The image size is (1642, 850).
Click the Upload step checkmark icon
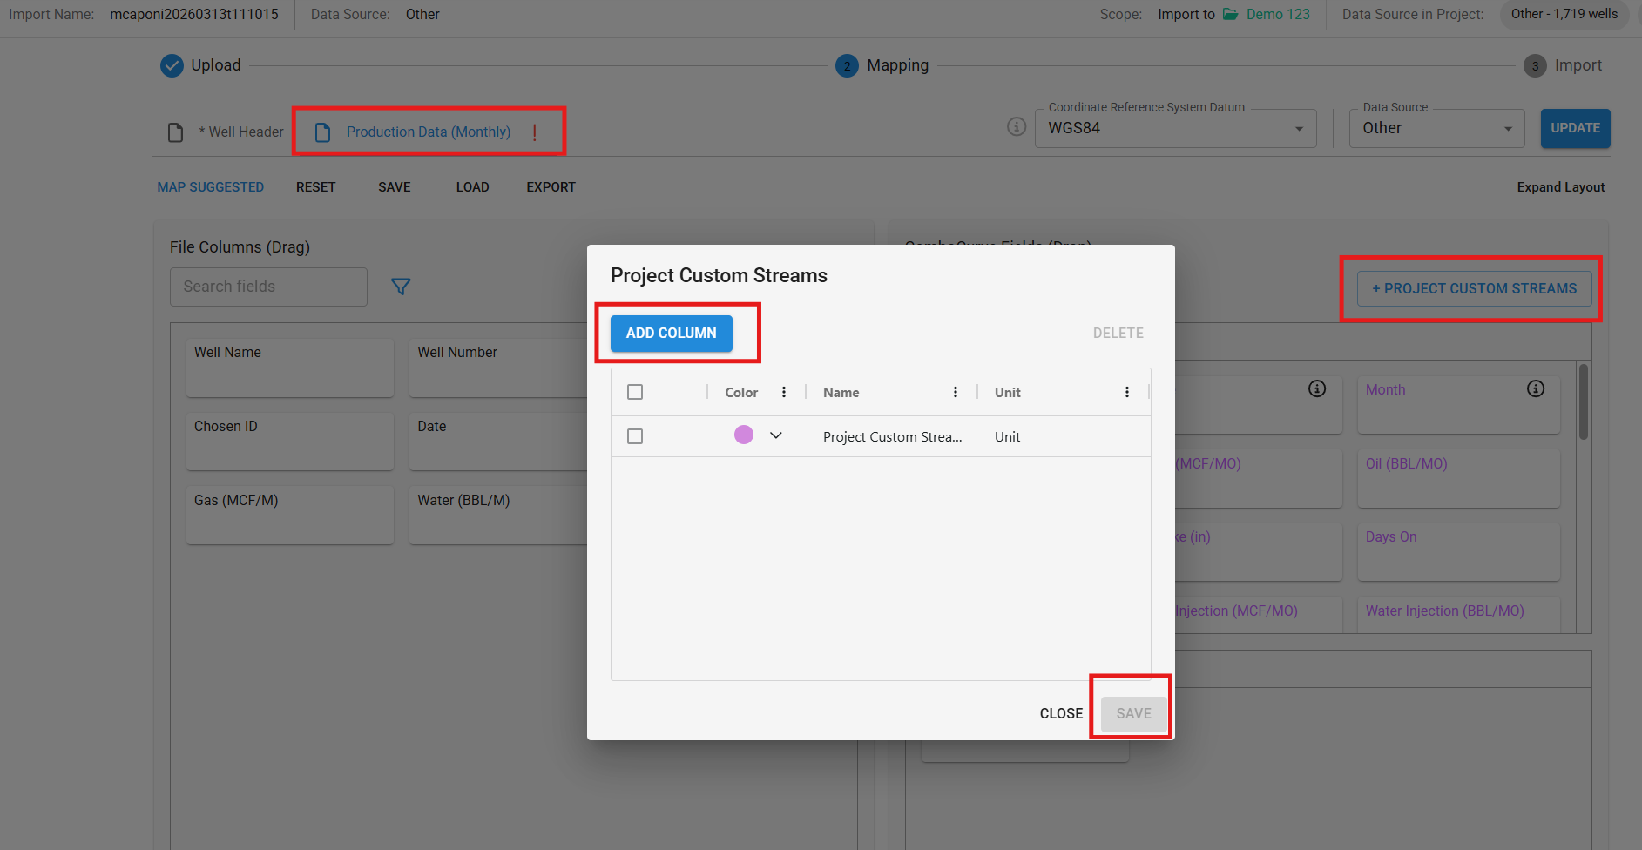tap(172, 65)
